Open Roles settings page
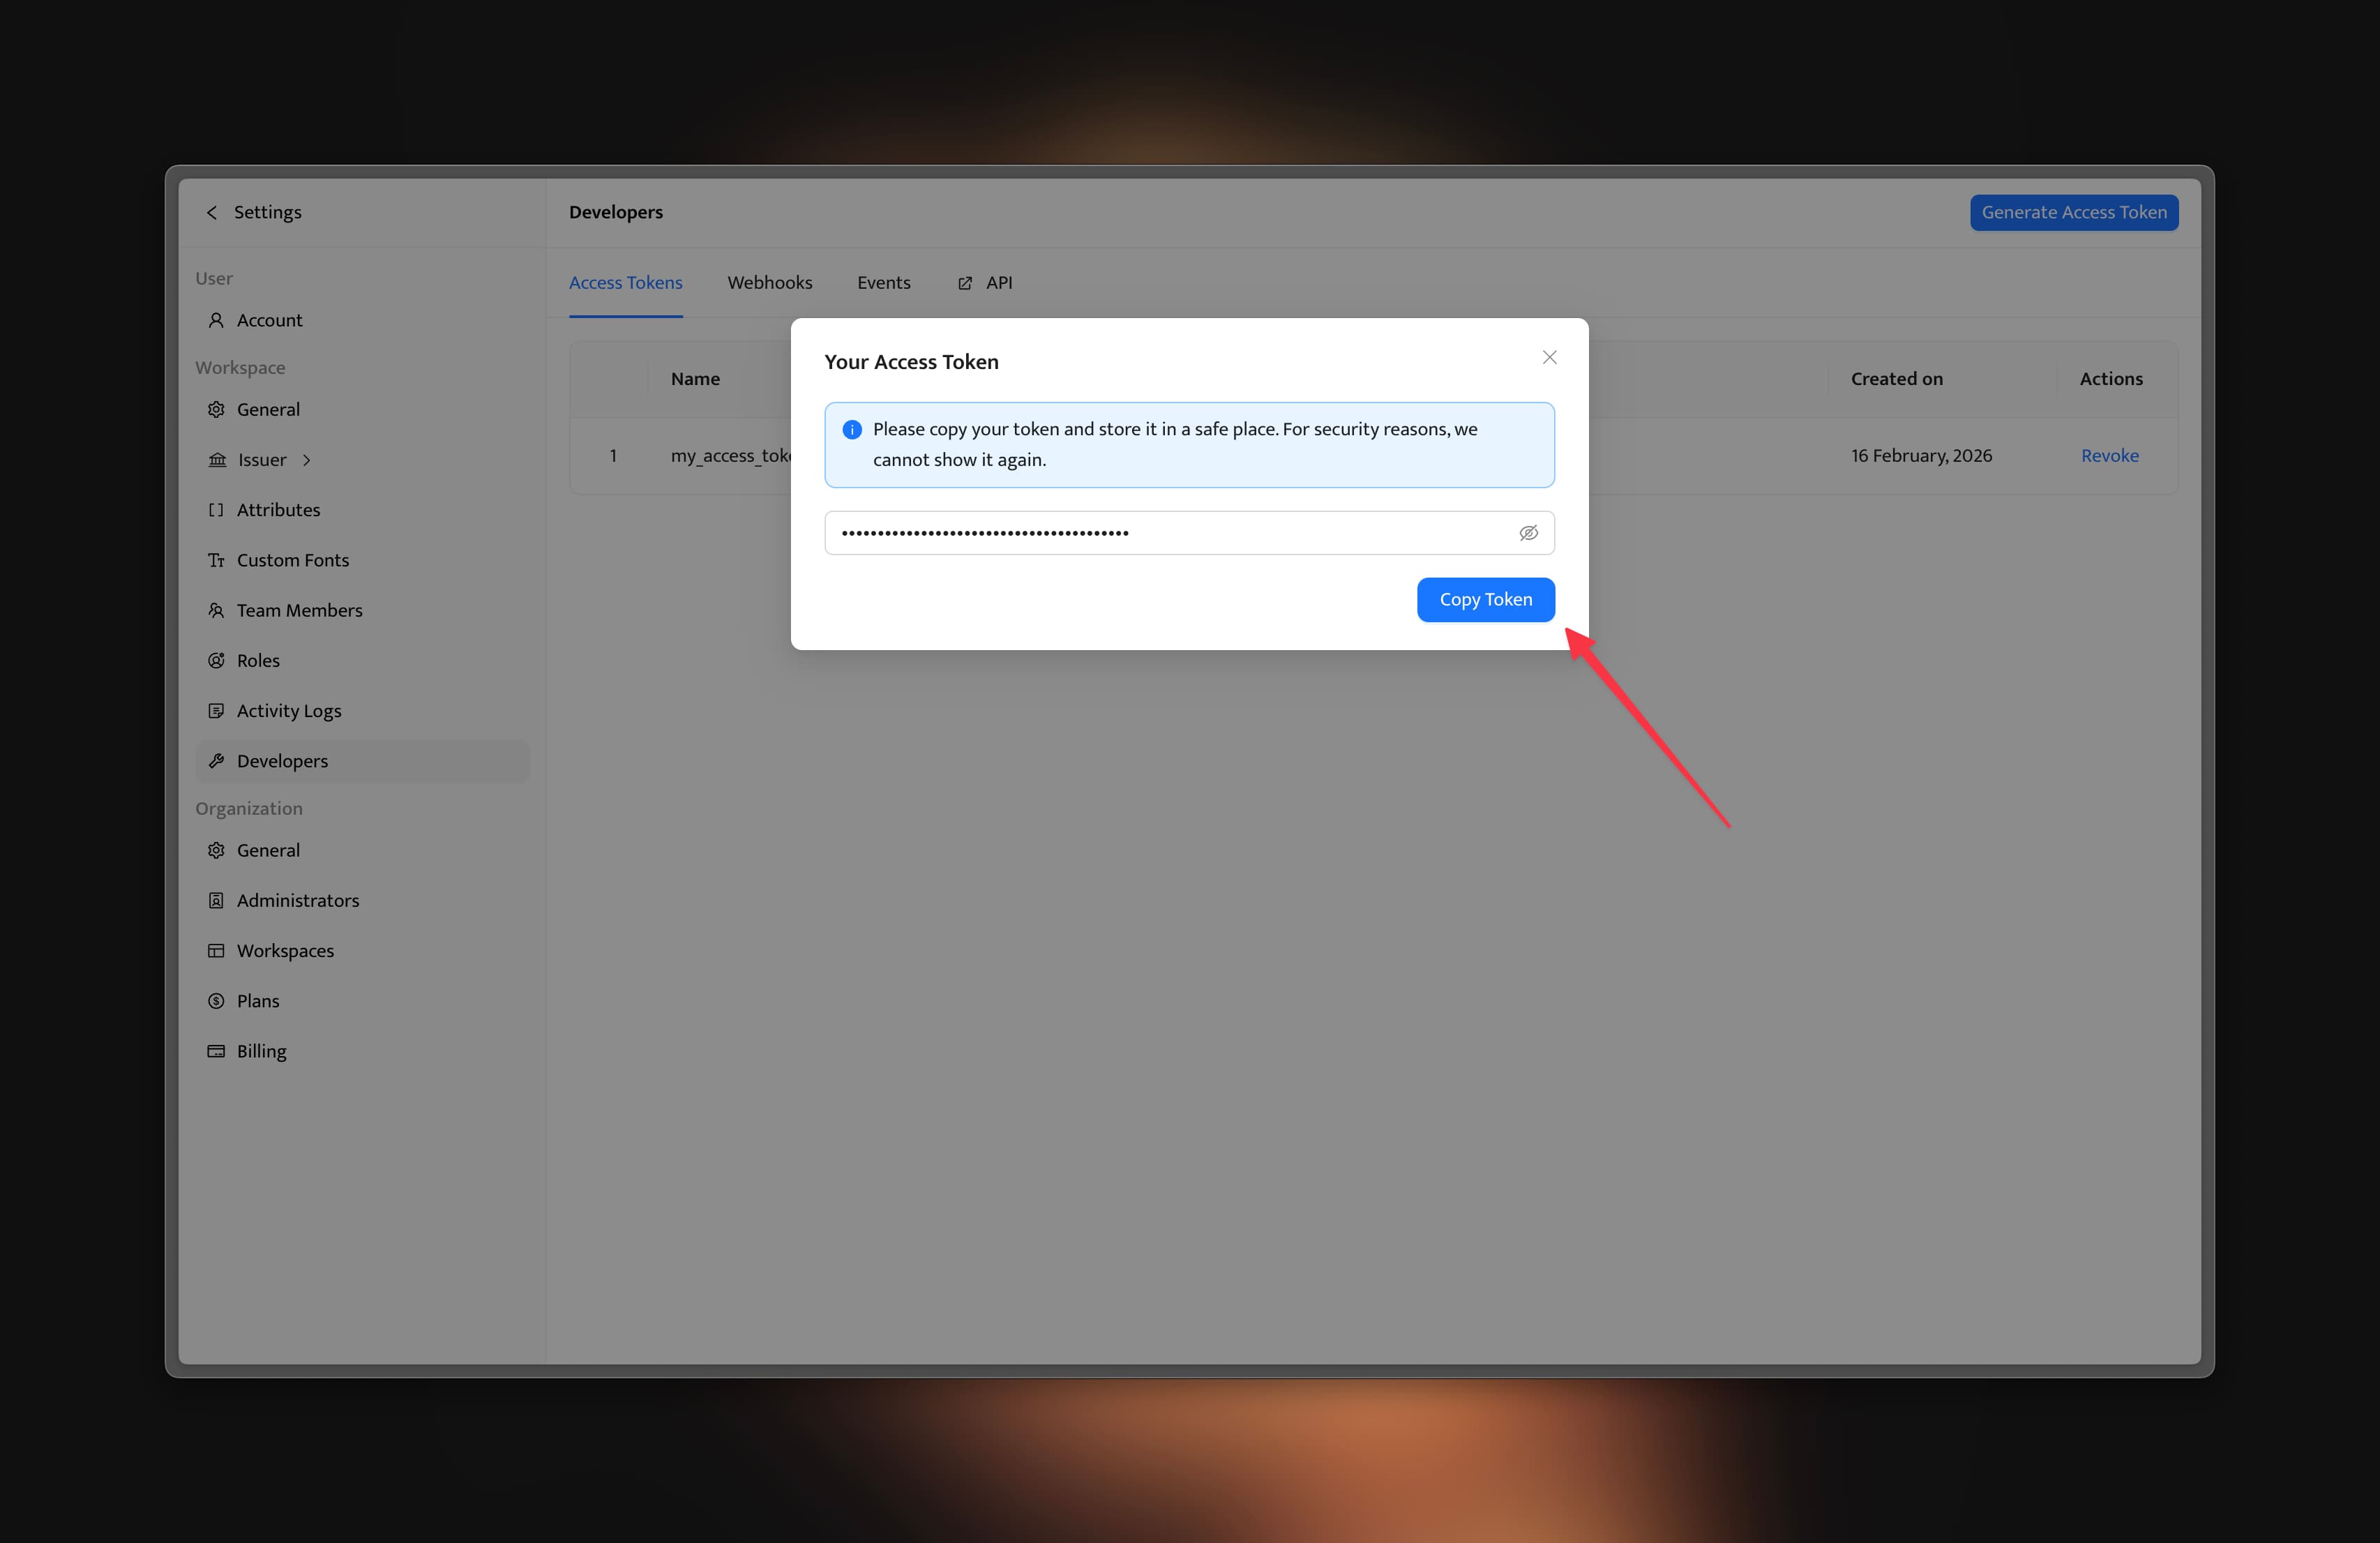 click(x=258, y=660)
